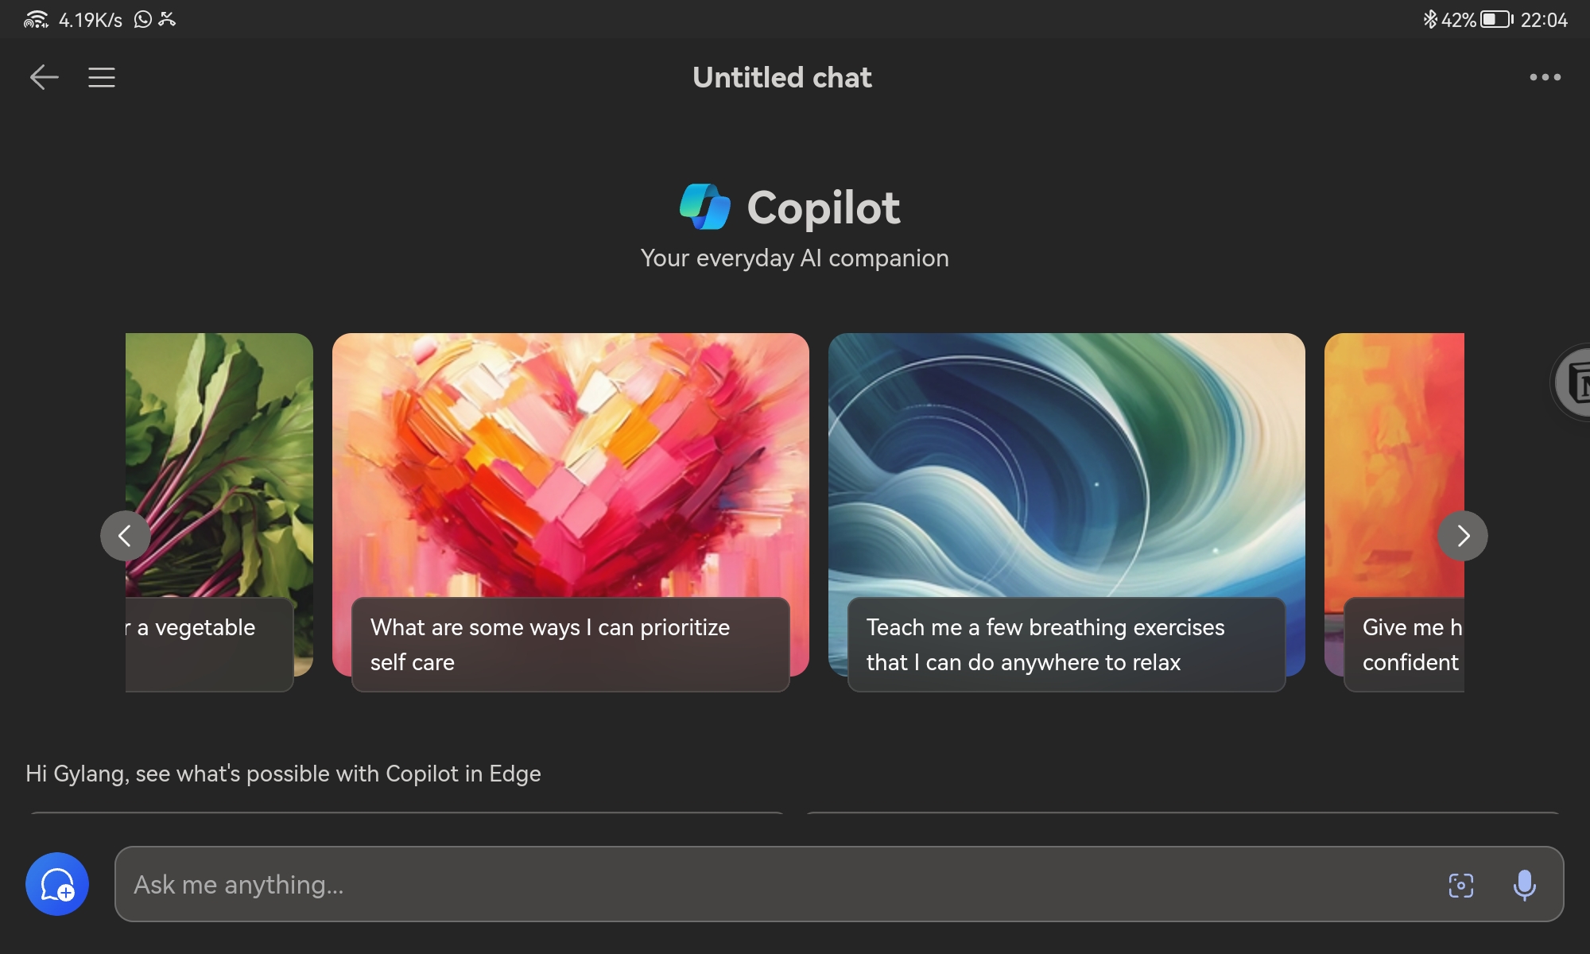The image size is (1590, 954).
Task: Open the hamburger menu
Action: [102, 77]
